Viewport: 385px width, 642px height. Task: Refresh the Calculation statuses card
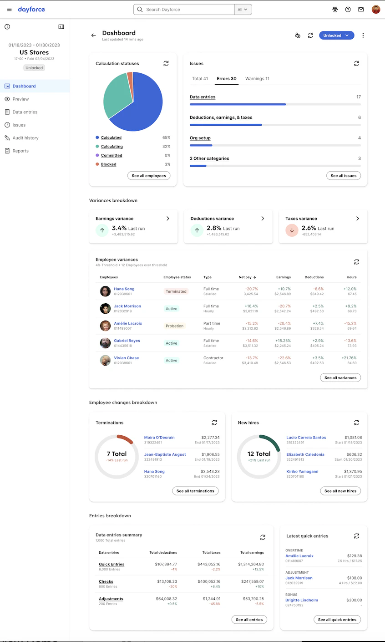(166, 64)
